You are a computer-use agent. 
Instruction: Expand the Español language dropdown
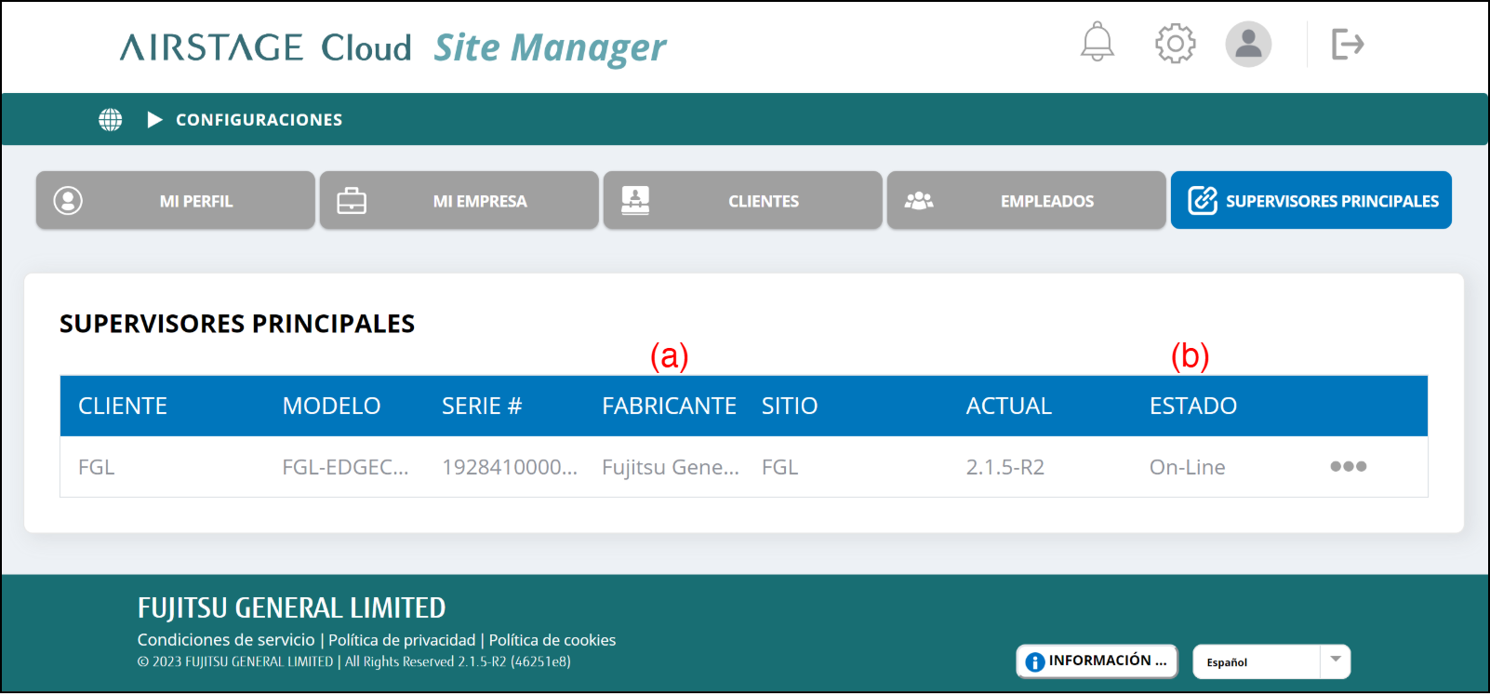(x=1256, y=662)
